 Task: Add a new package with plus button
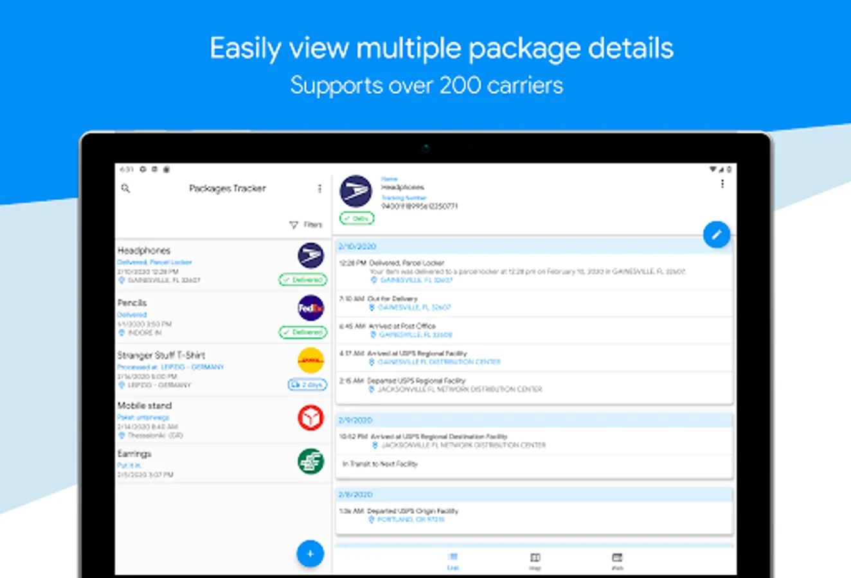tap(310, 554)
